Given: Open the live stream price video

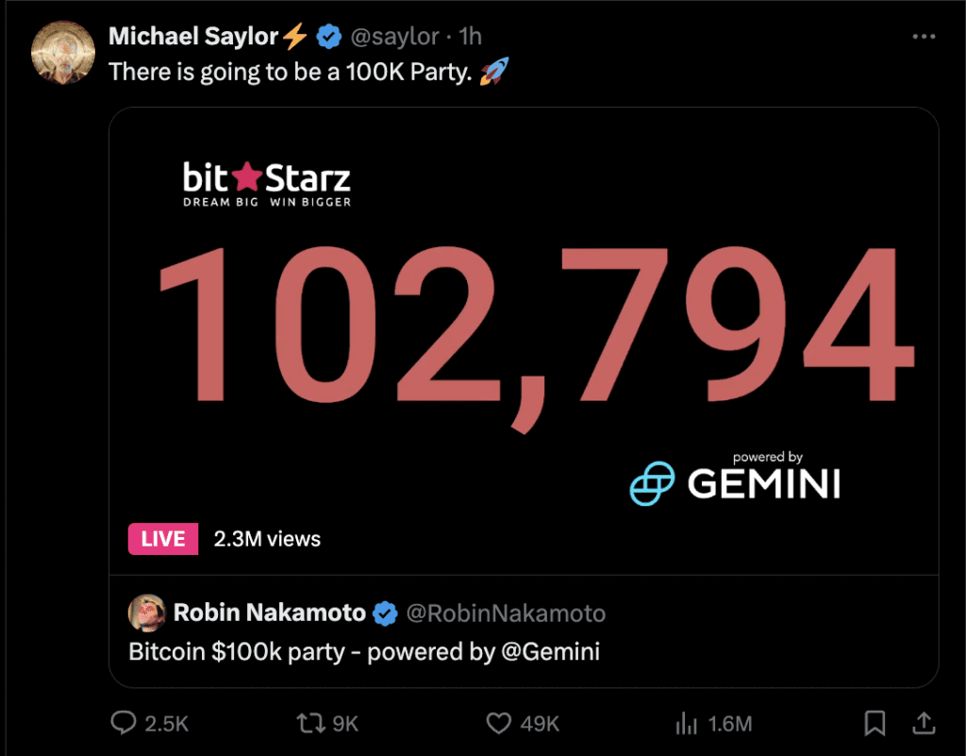Looking at the screenshot, I should pos(524,330).
